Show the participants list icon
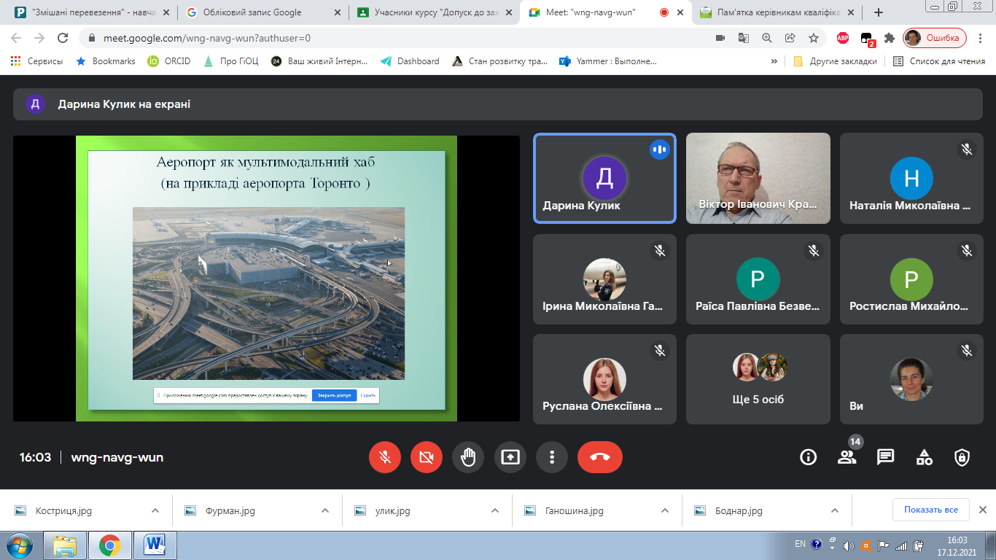Screen dimensions: 996x560 (x=847, y=457)
